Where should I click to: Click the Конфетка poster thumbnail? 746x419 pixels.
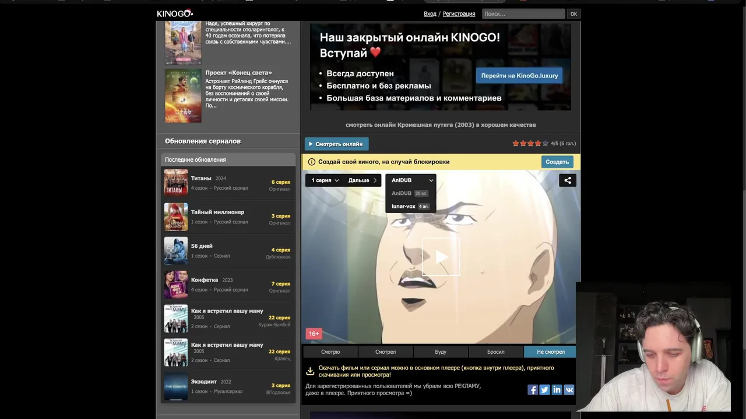coord(176,284)
